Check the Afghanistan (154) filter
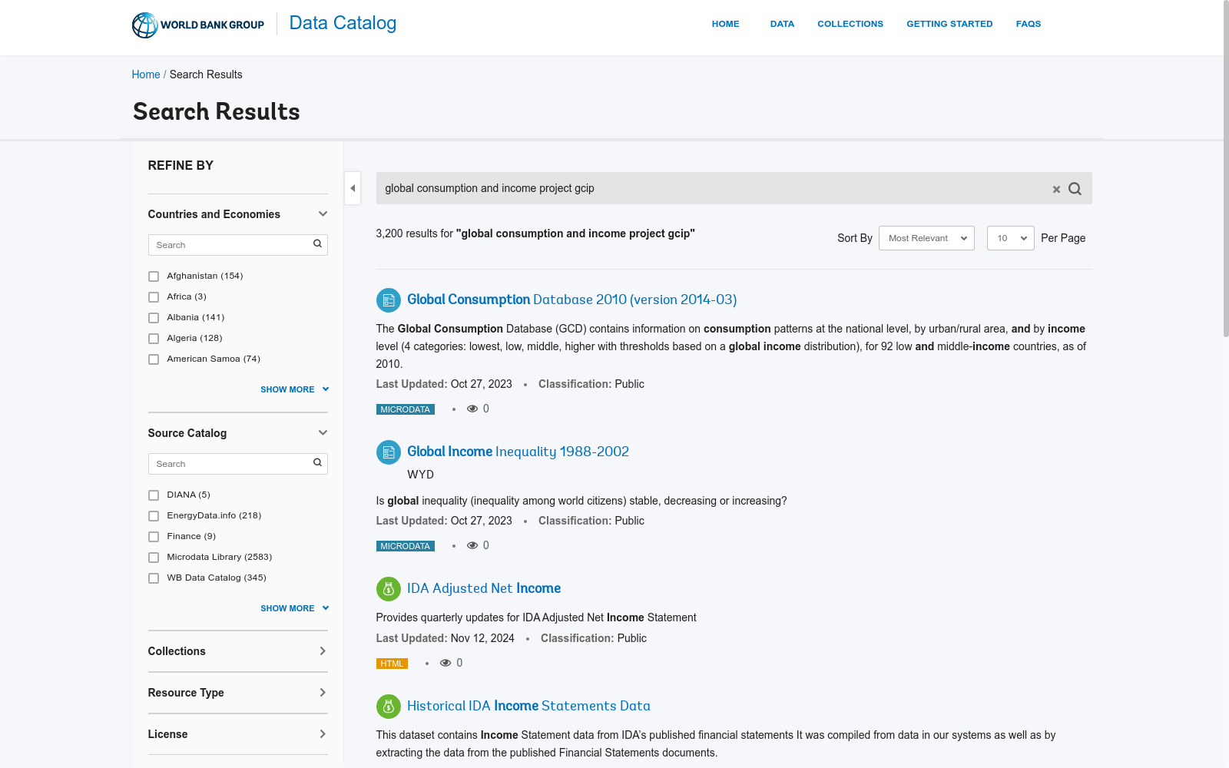The image size is (1229, 768). tap(154, 276)
